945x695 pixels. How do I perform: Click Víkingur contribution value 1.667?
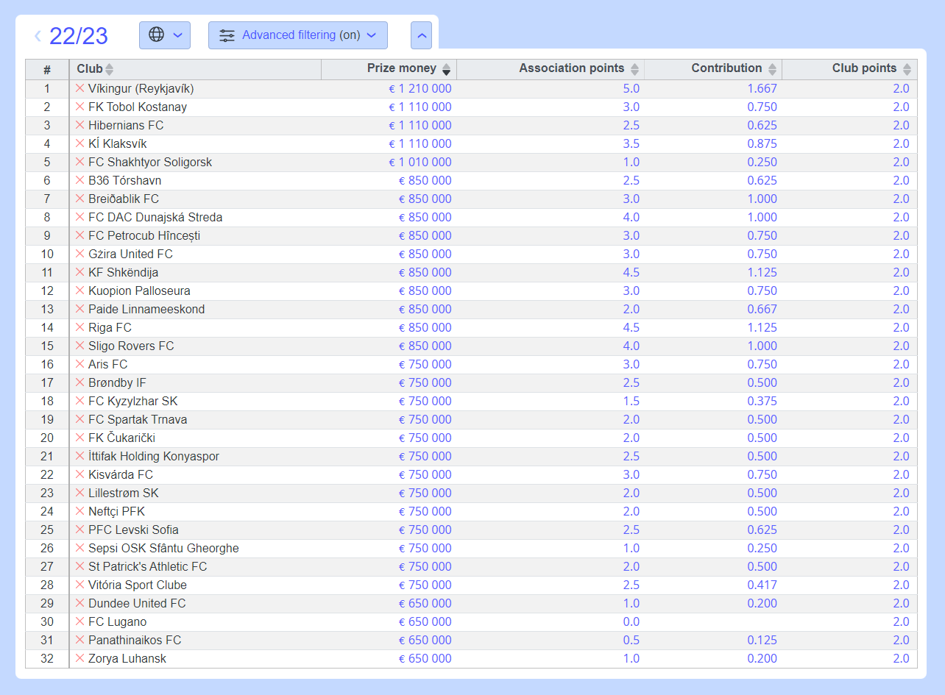(762, 88)
